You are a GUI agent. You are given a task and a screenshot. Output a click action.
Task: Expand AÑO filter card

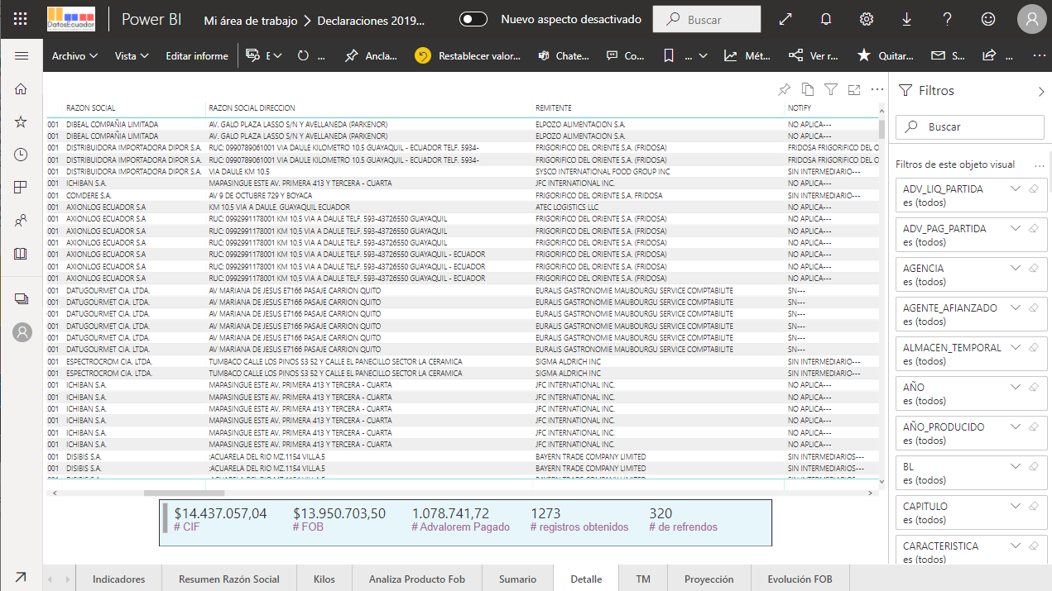click(x=1016, y=388)
